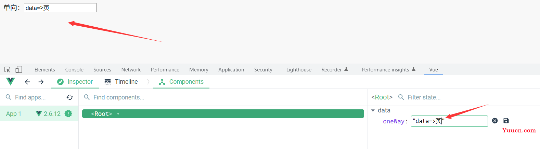Click the inspect element picker icon
This screenshot has width=540, height=149.
coord(7,69)
